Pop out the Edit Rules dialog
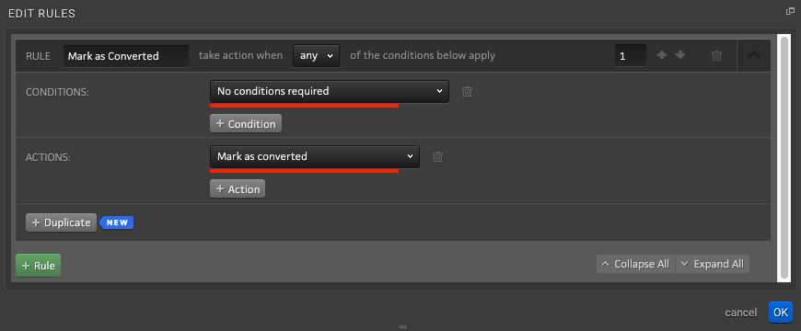Viewport: 801px width, 331px height. (790, 11)
